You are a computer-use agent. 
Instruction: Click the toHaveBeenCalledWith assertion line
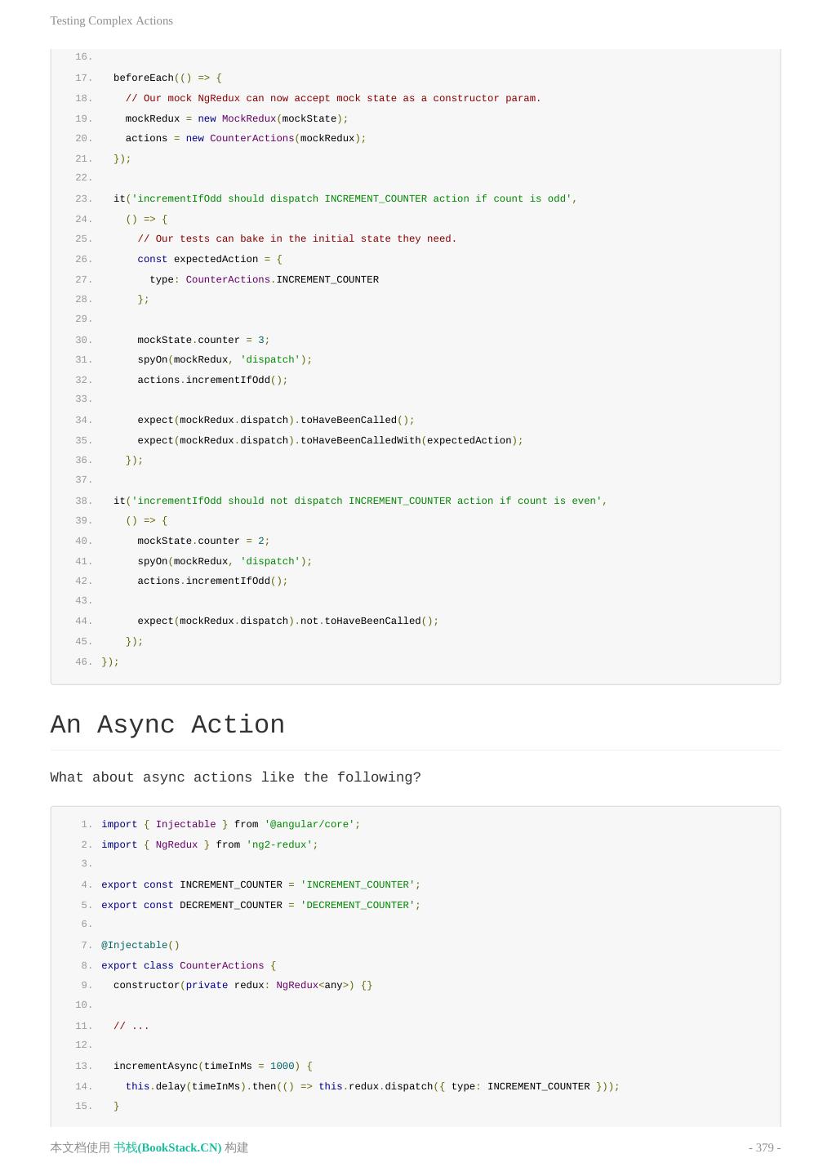click(x=330, y=440)
